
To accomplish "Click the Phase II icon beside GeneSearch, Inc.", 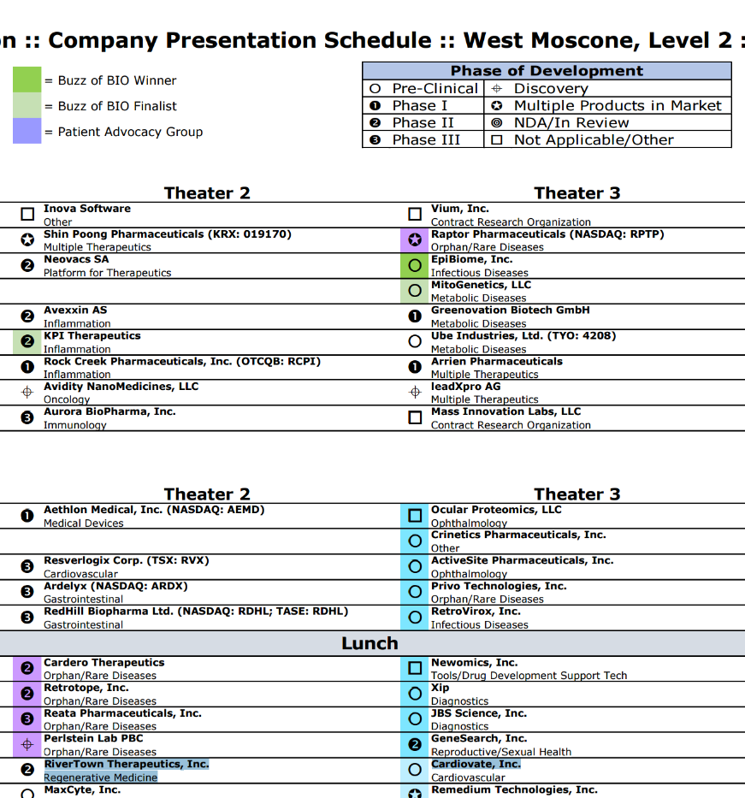I will click(x=415, y=744).
